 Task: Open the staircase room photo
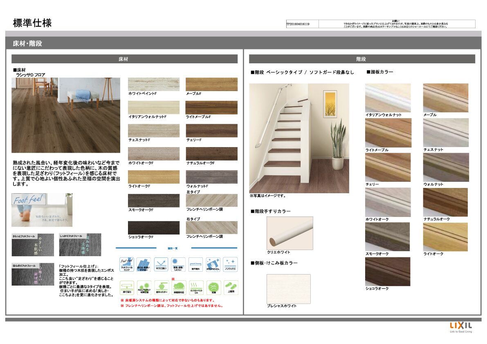[x=299, y=138]
